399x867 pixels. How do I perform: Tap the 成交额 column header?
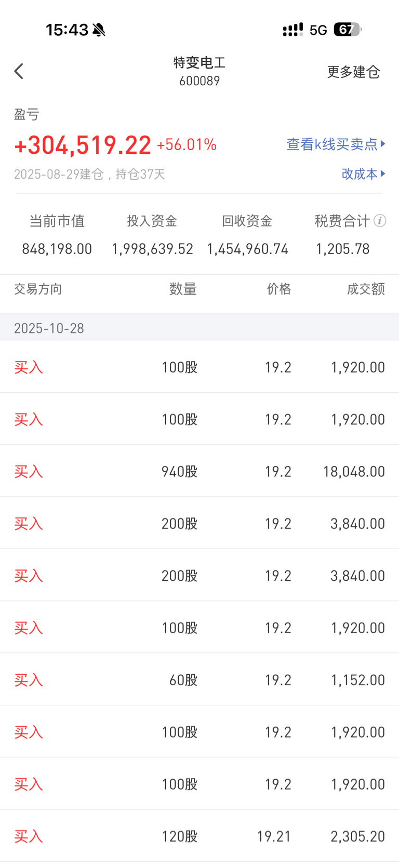tap(366, 289)
